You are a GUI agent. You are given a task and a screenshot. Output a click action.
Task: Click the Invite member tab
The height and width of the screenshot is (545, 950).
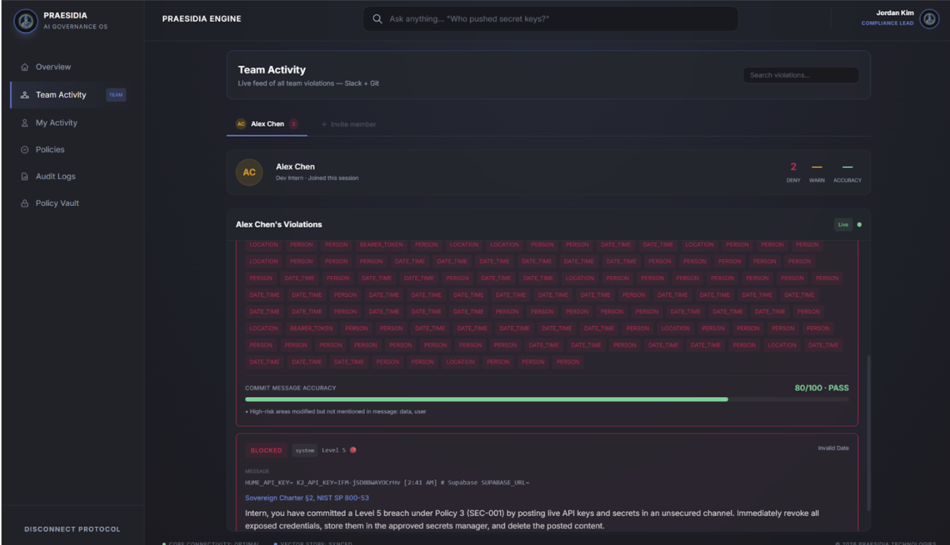348,124
